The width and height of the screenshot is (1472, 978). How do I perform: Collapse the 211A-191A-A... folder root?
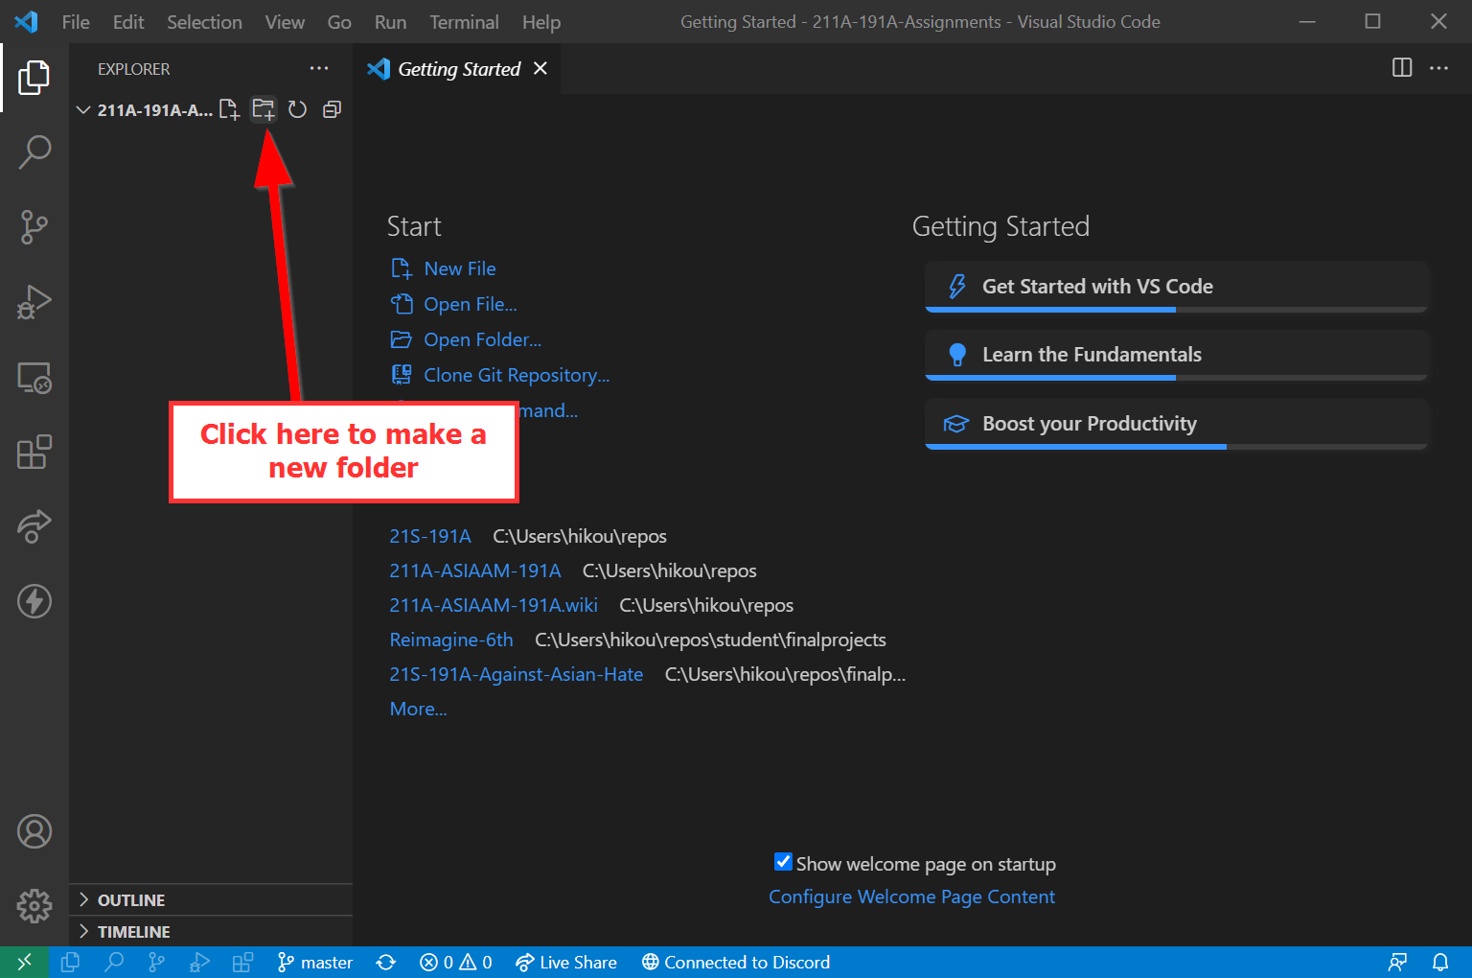point(83,110)
